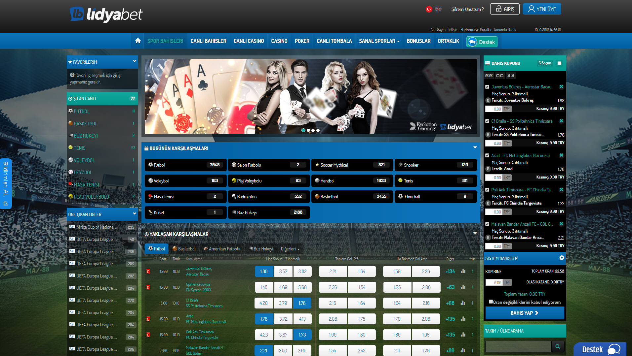The width and height of the screenshot is (632, 356).
Task: Click the home icon in navigation bar
Action: coord(138,41)
